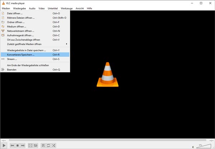Open the Werkzeuge menu
This screenshot has width=215, height=149.
[x=67, y=8]
